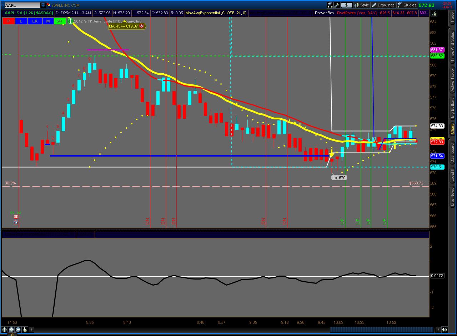Open the symbol dropdown arrow next to AAPL

pyautogui.click(x=43, y=5)
